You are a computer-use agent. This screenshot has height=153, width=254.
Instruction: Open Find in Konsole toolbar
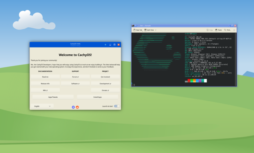point(227,30)
